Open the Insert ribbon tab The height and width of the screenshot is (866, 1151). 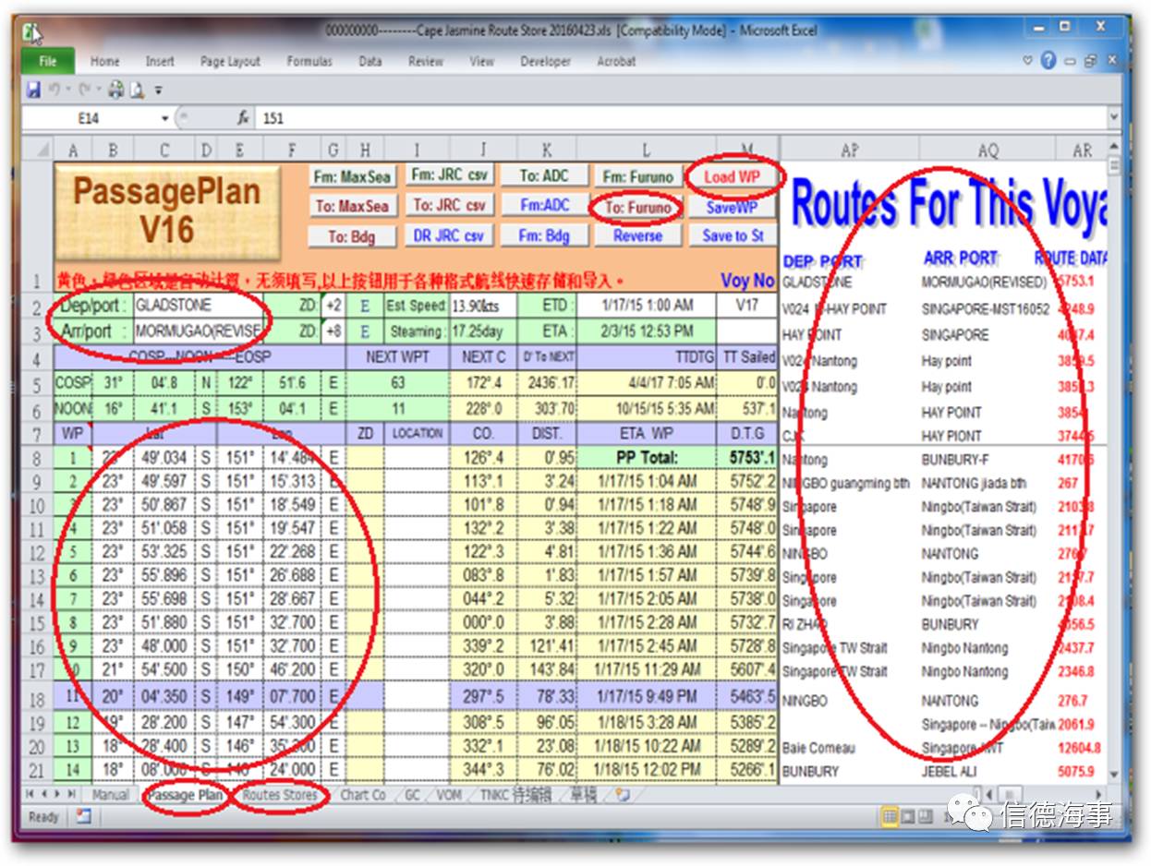(160, 61)
